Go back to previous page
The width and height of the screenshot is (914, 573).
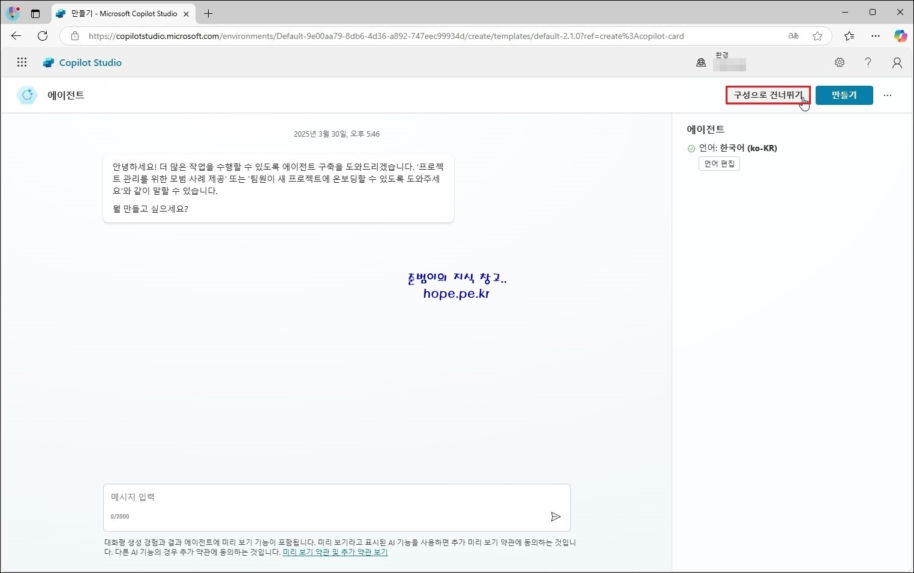click(x=16, y=36)
